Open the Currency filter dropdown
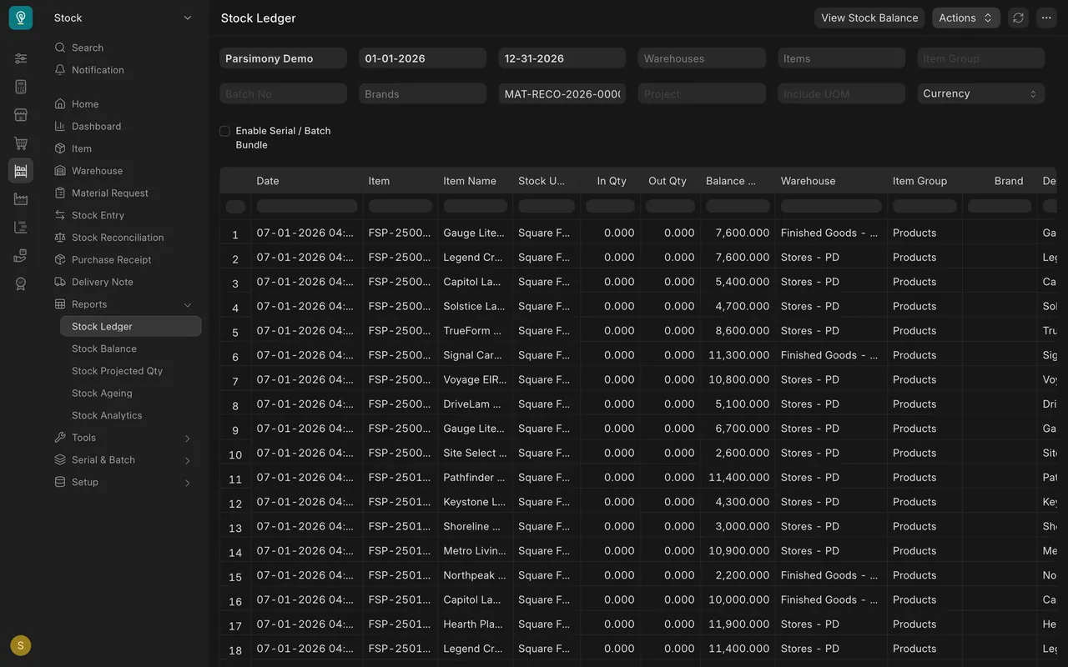This screenshot has width=1068, height=667. pyautogui.click(x=981, y=93)
